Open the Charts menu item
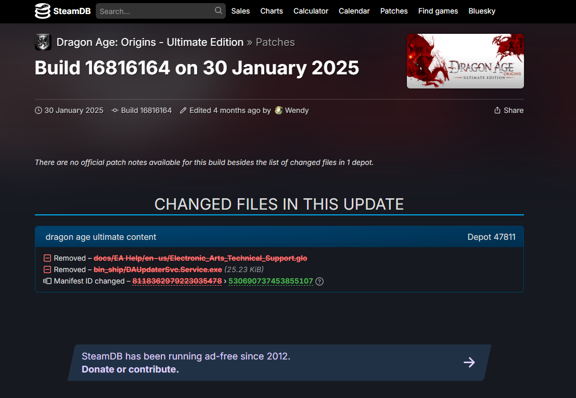 click(272, 11)
